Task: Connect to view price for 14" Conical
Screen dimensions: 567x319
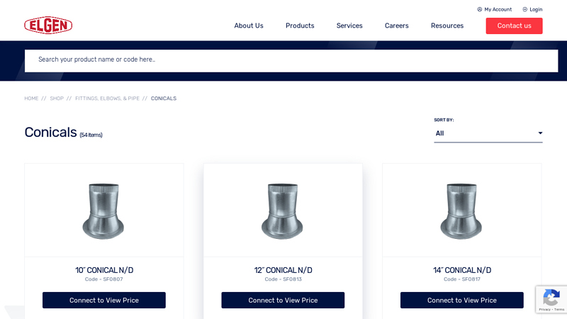Action: 462,300
